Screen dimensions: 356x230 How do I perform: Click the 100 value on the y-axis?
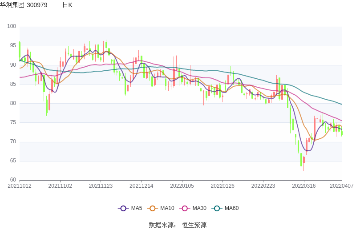point(12,27)
